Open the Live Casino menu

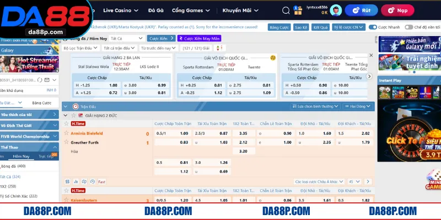coord(121,10)
